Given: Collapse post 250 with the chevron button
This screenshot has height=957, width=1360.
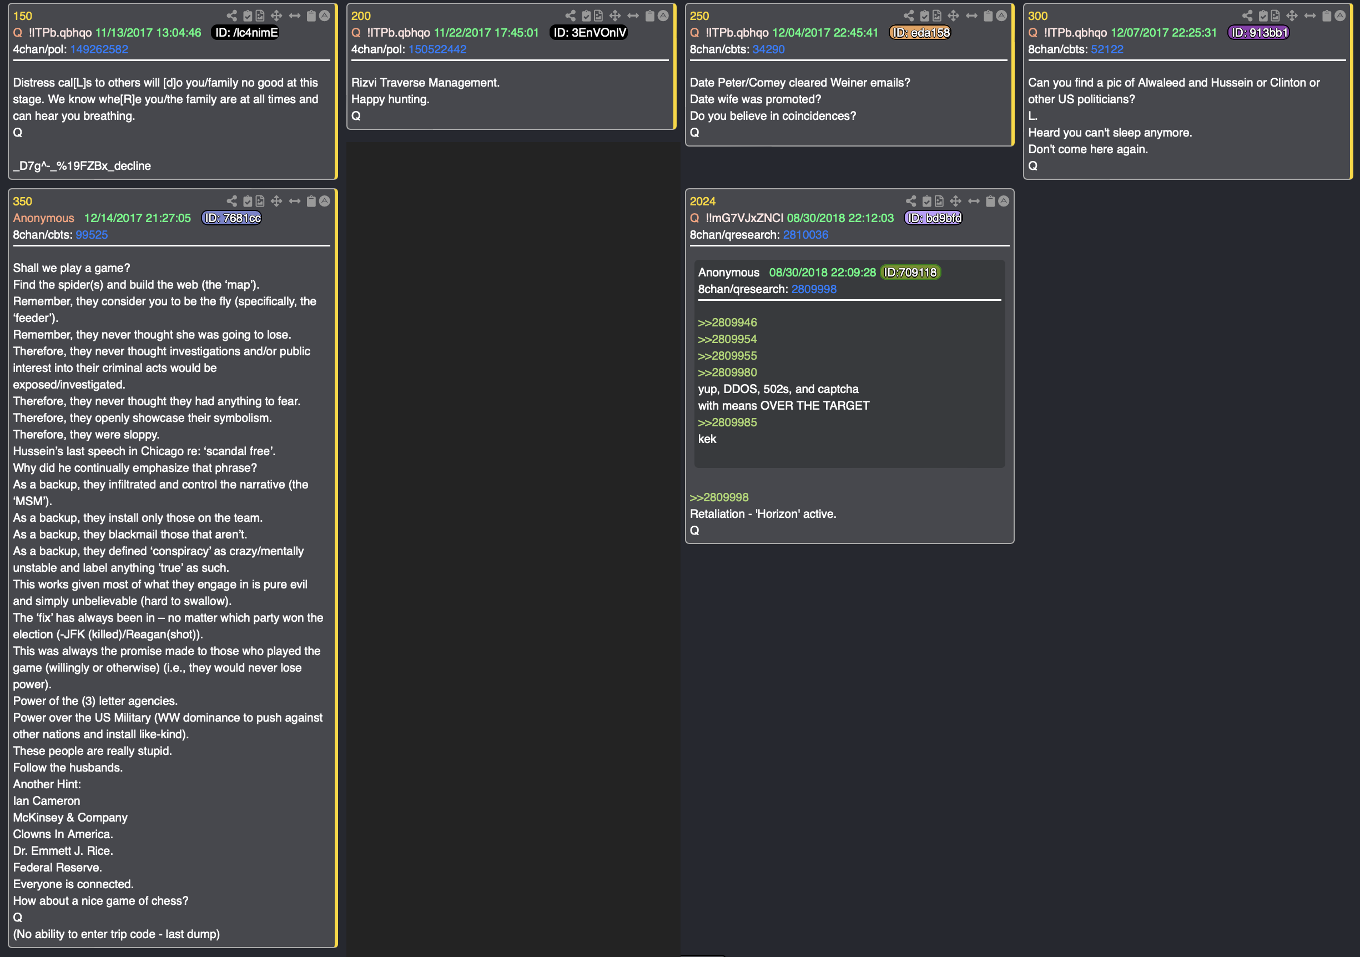Looking at the screenshot, I should click(x=1001, y=16).
